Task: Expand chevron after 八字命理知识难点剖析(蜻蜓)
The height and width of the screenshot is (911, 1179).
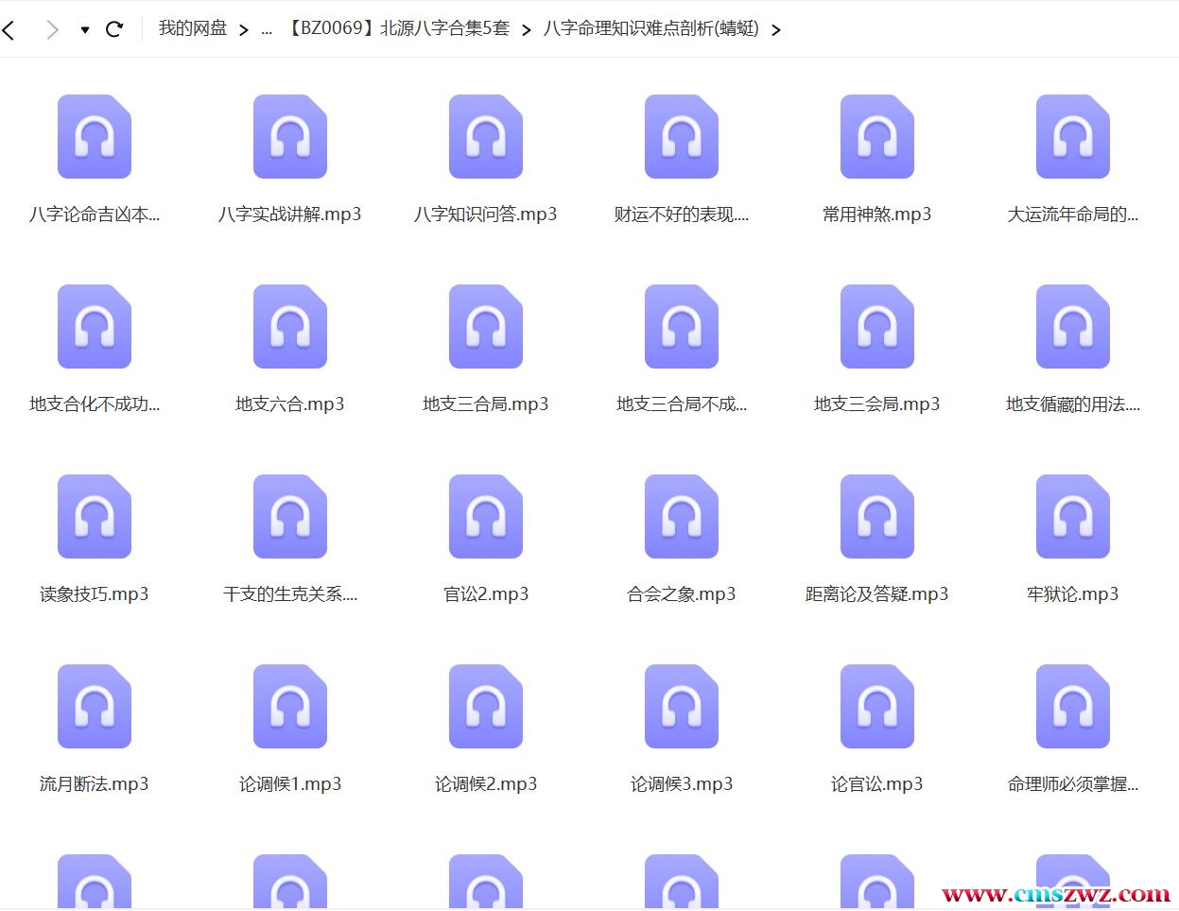Action: (776, 30)
